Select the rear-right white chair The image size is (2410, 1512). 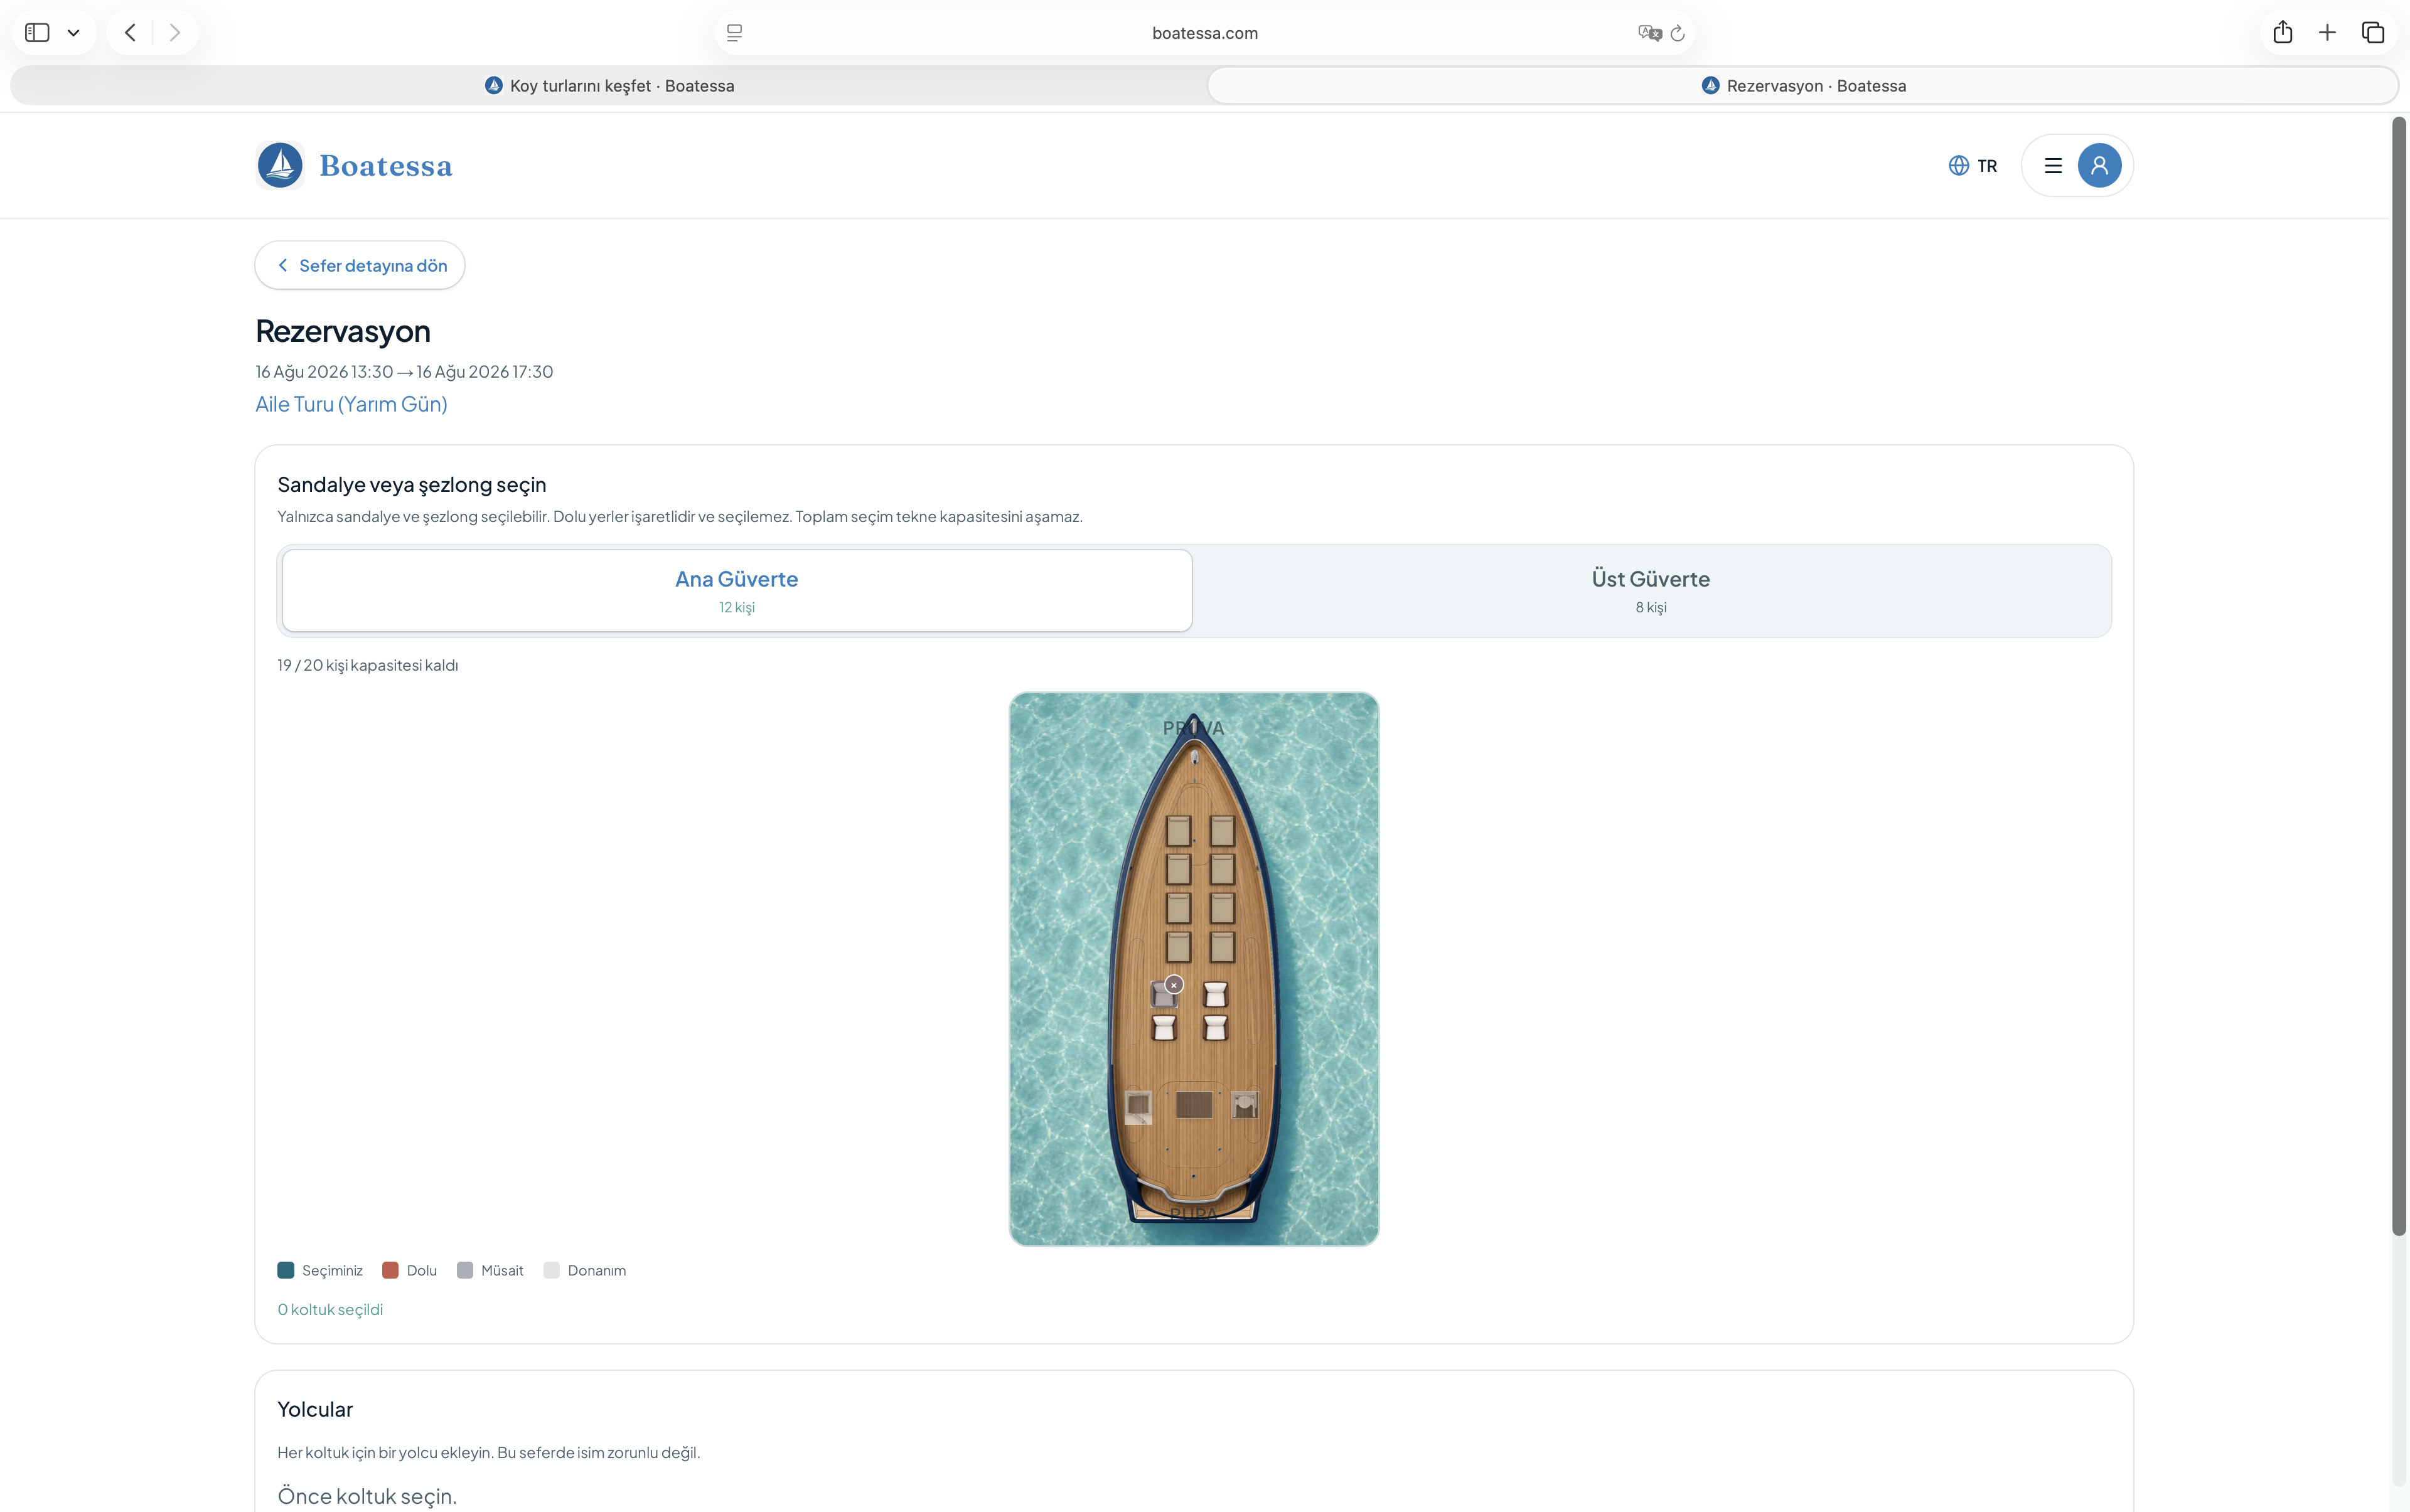[1216, 1027]
